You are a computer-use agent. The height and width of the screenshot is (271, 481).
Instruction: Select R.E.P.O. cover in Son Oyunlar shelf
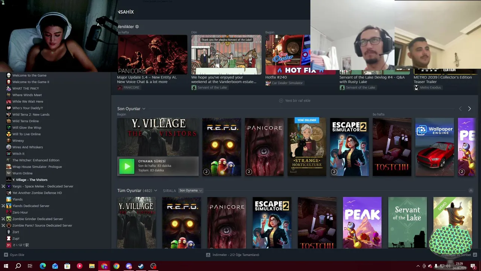[222, 147]
